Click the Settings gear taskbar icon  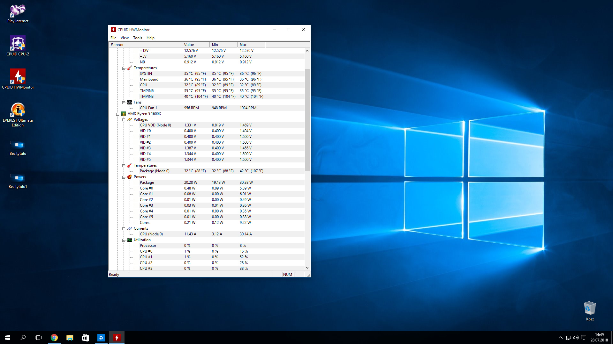[101, 338]
